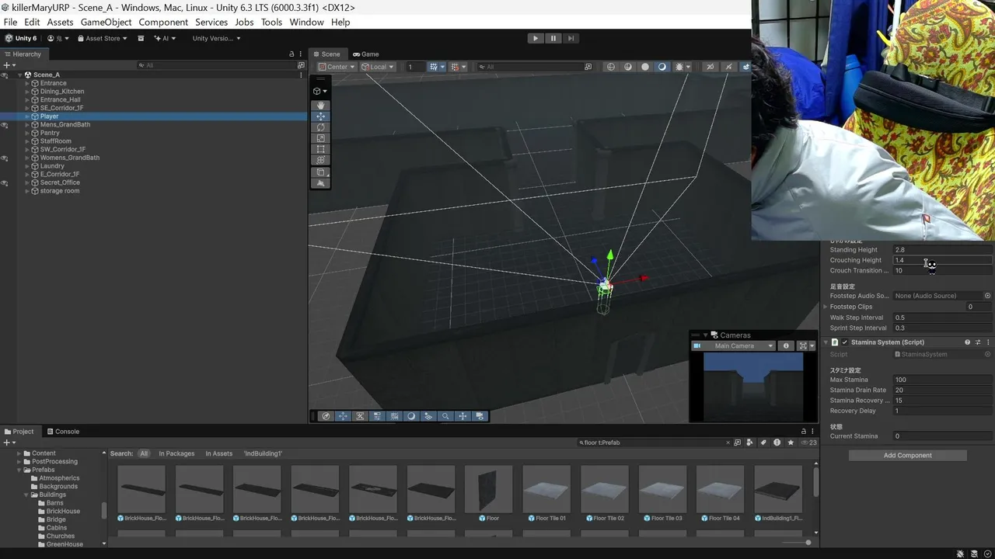Collapse the Stamina System component

pyautogui.click(x=826, y=342)
